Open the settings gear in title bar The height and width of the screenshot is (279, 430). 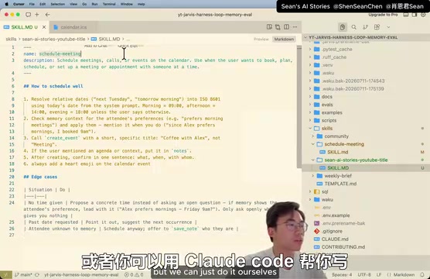[423, 15]
